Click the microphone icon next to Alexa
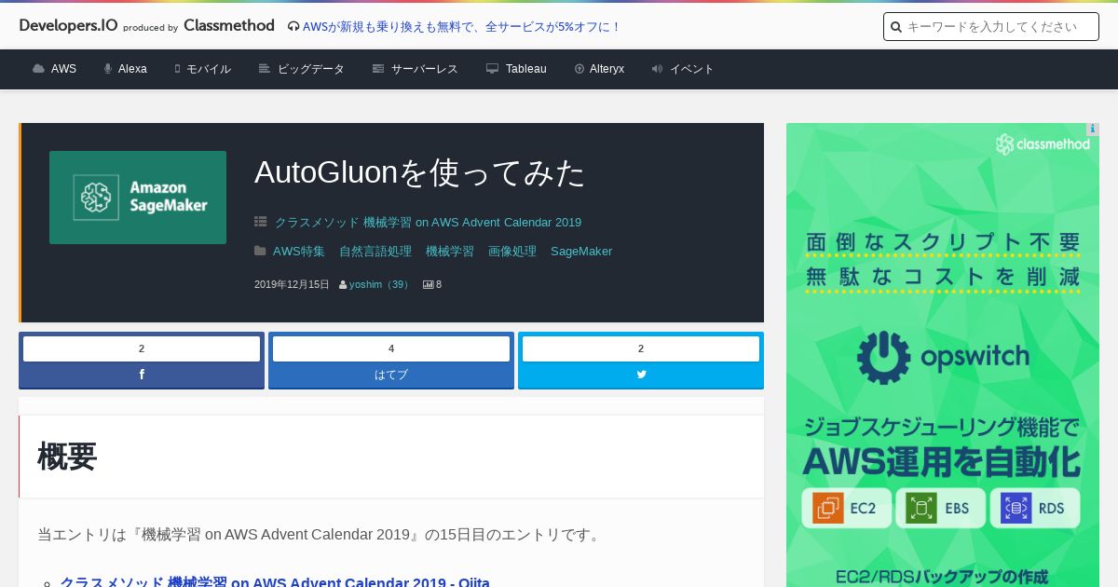Viewport: 1118px width, 587px height. (108, 69)
